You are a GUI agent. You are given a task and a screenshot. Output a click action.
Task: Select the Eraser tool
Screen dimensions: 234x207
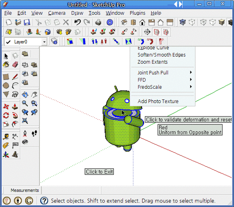pos(15,65)
